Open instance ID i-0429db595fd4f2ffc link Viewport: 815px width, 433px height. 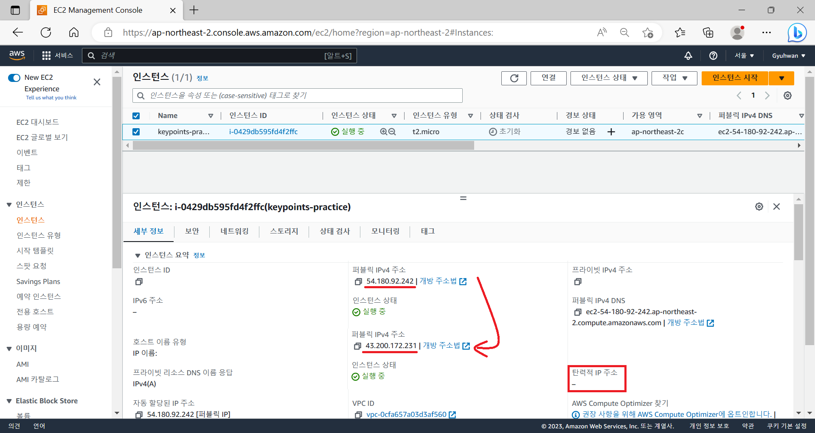[x=263, y=132]
